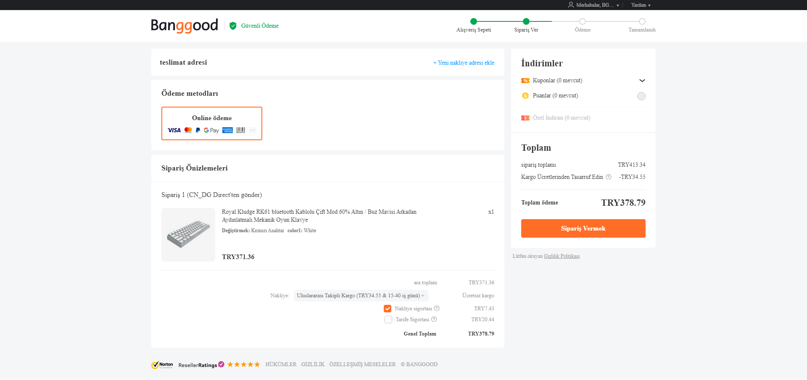Select the Online ödeme payment method

pos(212,123)
